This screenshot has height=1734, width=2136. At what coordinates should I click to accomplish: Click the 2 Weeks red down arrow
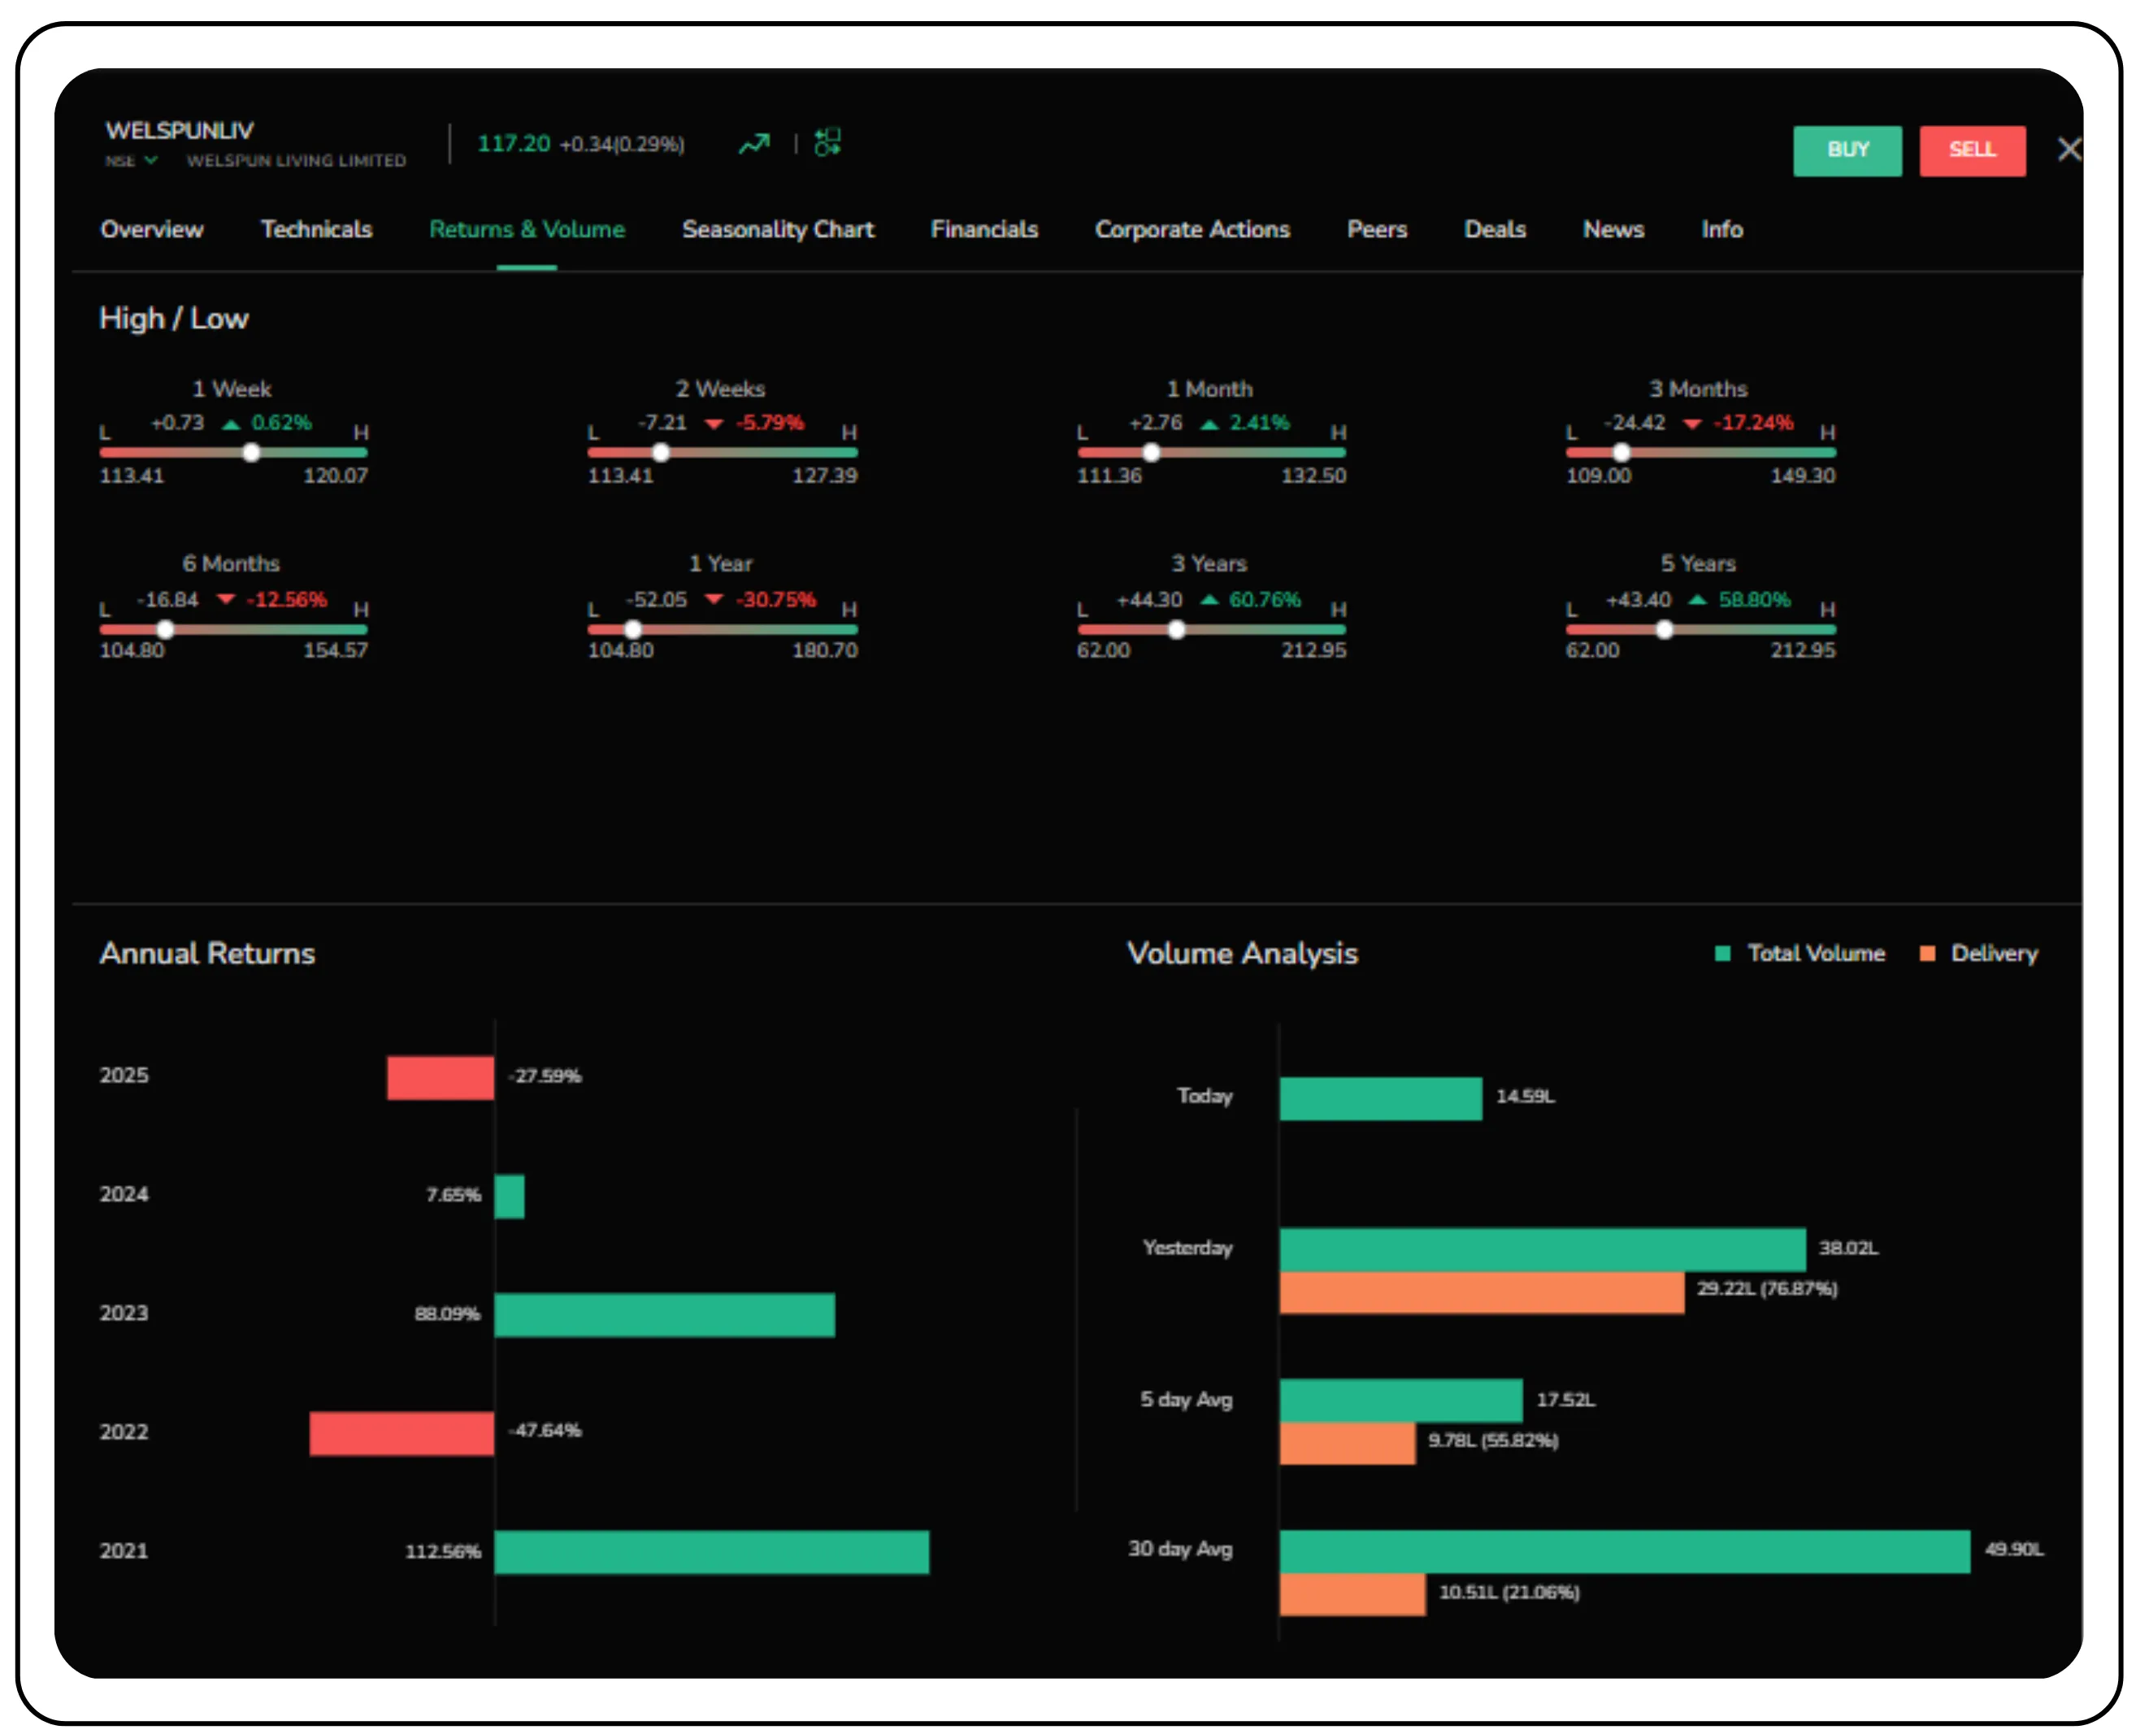tap(713, 424)
